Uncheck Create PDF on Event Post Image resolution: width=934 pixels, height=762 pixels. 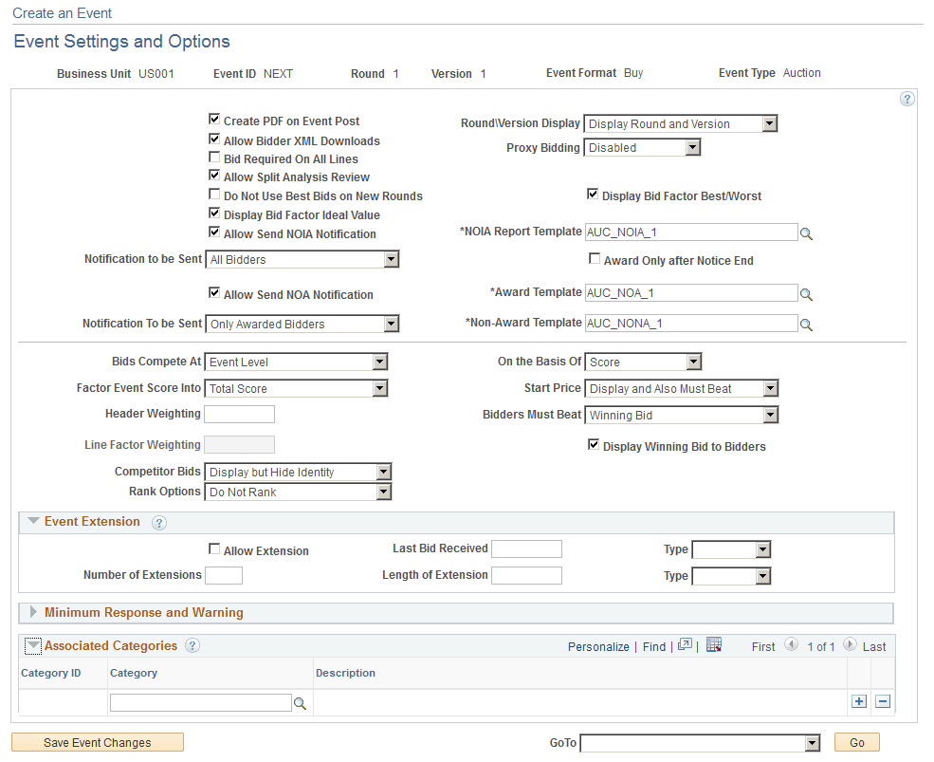214,119
